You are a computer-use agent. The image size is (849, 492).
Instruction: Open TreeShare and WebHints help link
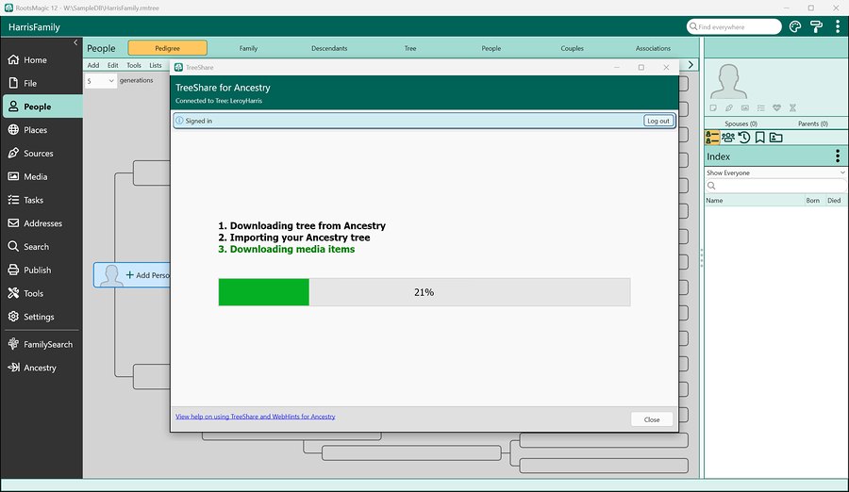(255, 417)
